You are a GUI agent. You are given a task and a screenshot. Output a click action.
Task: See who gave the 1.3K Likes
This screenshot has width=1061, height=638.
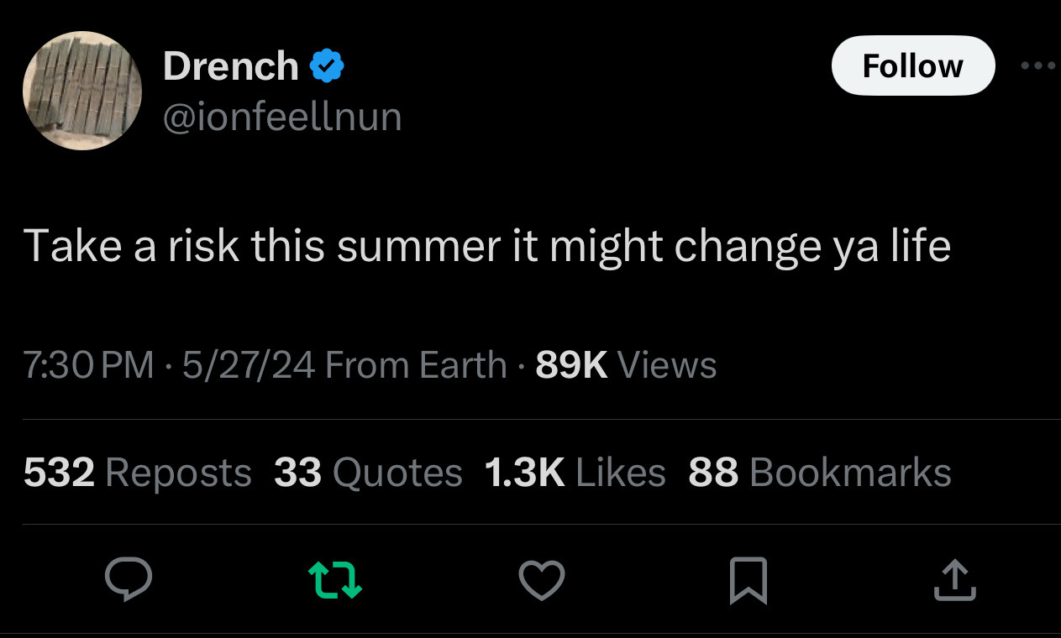coord(575,473)
